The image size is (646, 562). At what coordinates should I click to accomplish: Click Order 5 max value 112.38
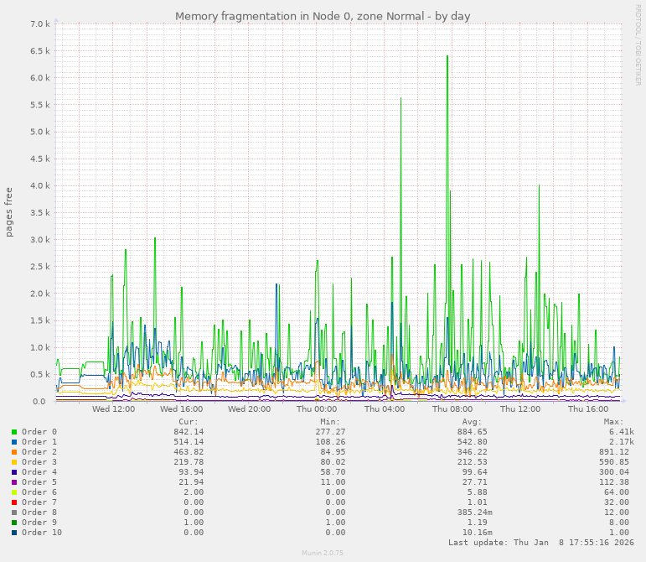[x=614, y=482]
